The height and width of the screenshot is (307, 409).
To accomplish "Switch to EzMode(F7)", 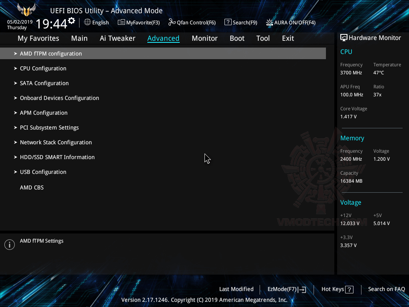I will (287, 289).
